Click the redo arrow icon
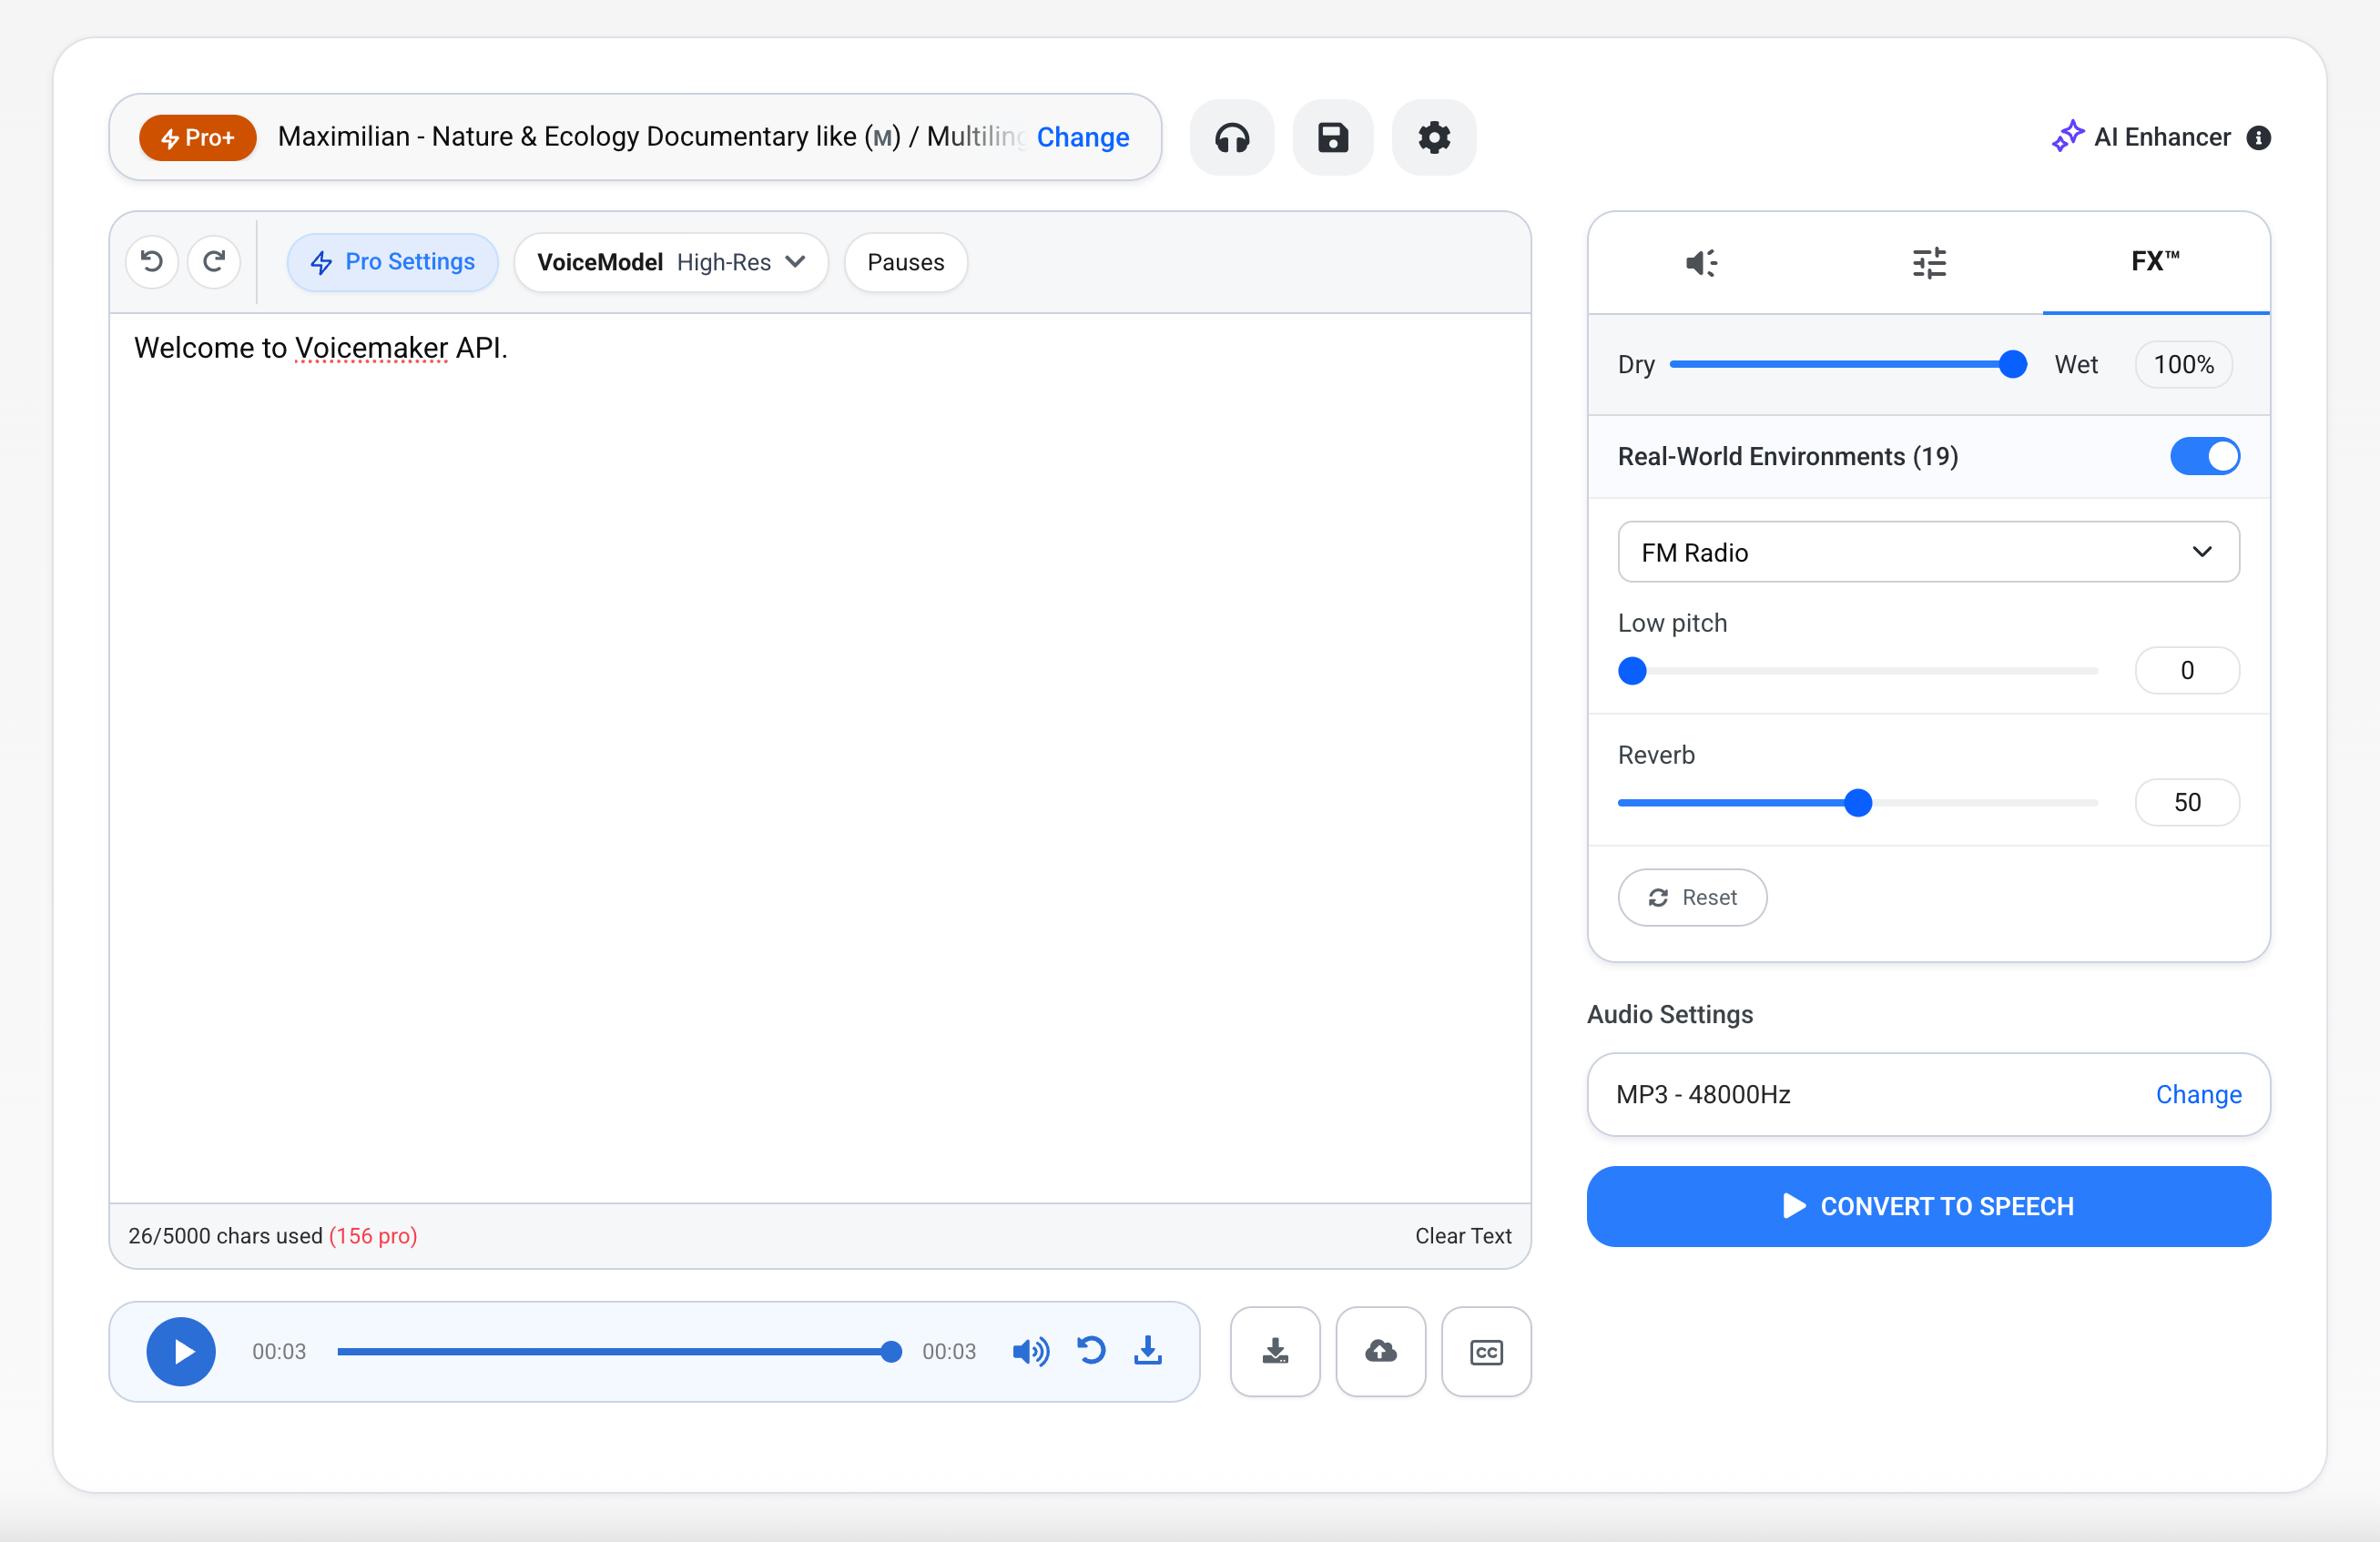 point(214,262)
